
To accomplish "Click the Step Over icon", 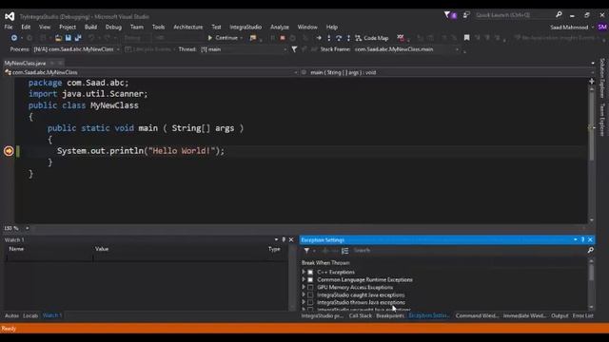I will [x=339, y=38].
